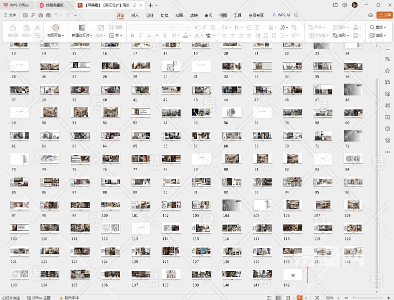Click the 查找 search magnifier icon
Image resolution: width=394 pixels, height=300 pixels.
point(372,27)
